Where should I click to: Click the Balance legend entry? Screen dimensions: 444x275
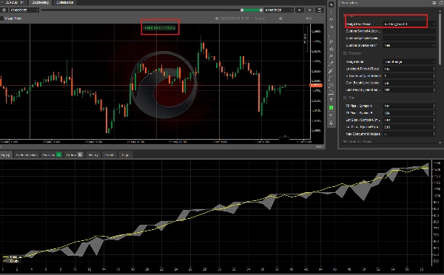point(12,257)
